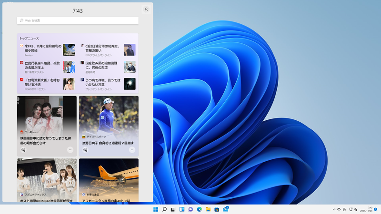The image size is (381, 214).
Task: Open taskbar Search magnifier
Action: (x=164, y=209)
